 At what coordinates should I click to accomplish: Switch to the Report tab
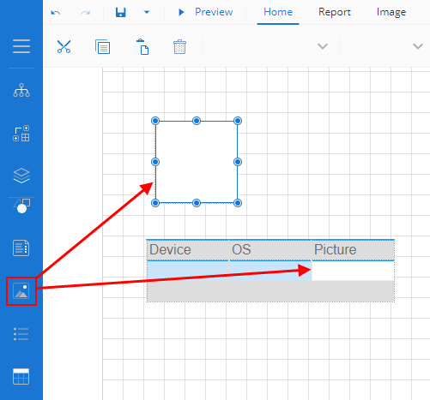point(335,12)
